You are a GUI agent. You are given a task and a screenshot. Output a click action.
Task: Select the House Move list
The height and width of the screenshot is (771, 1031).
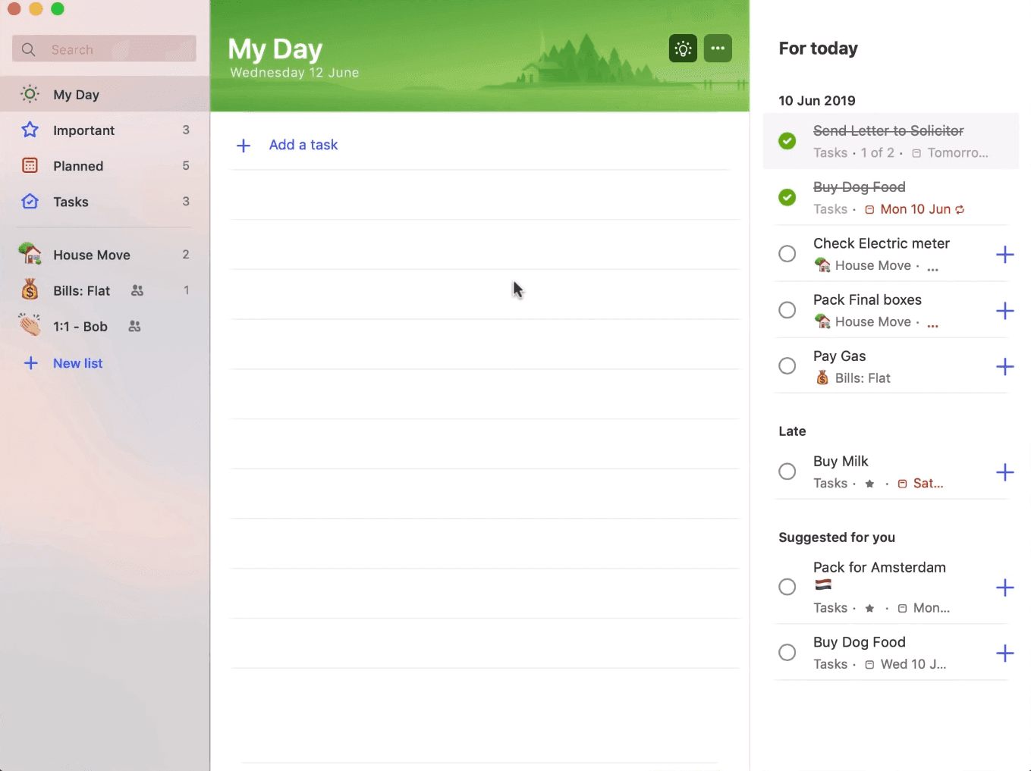(91, 255)
